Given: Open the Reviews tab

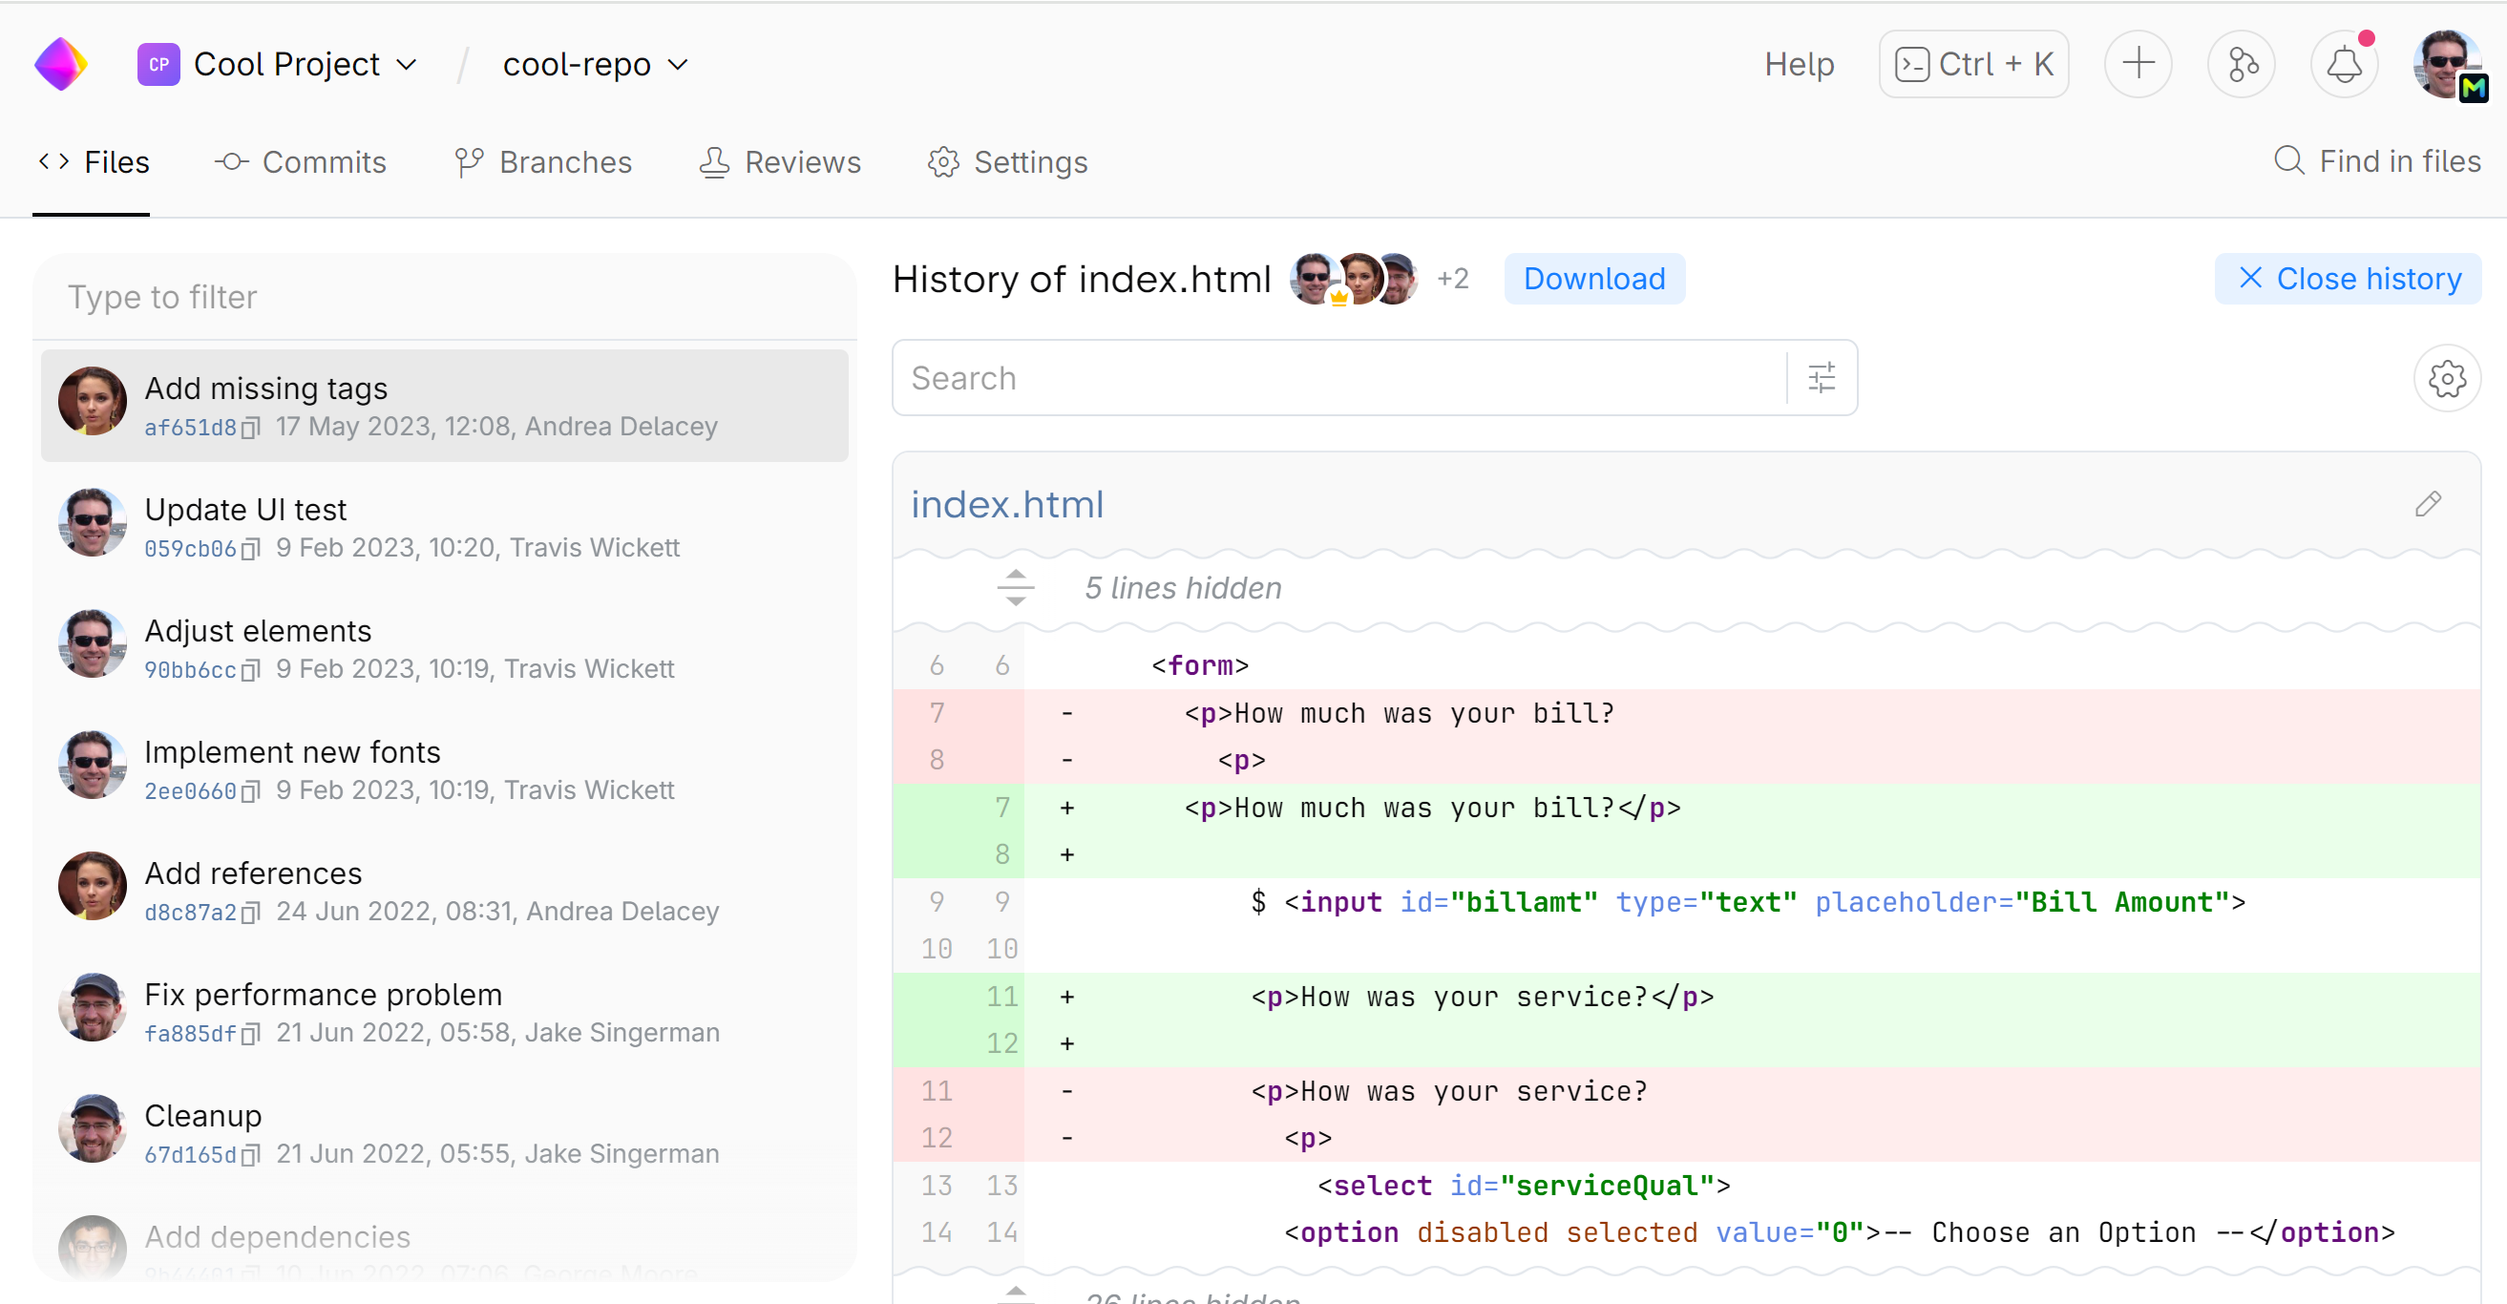Looking at the screenshot, I should 780,161.
